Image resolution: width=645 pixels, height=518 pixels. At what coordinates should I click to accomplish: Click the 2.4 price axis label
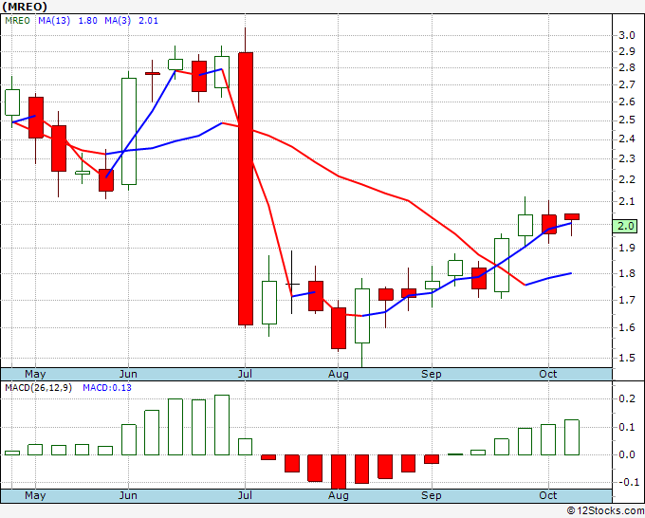pyautogui.click(x=627, y=139)
